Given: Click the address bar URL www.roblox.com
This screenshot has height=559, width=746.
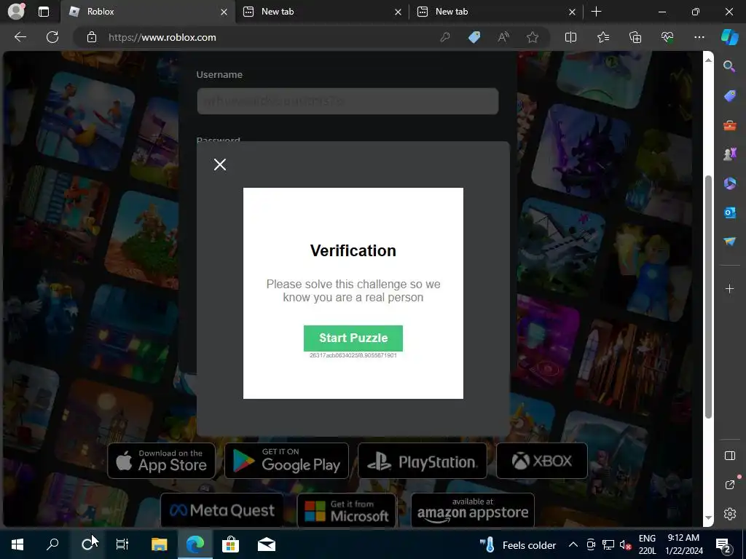Looking at the screenshot, I should (x=162, y=37).
